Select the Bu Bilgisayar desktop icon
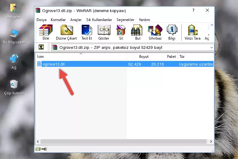The width and height of the screenshot is (238, 159). 14,37
